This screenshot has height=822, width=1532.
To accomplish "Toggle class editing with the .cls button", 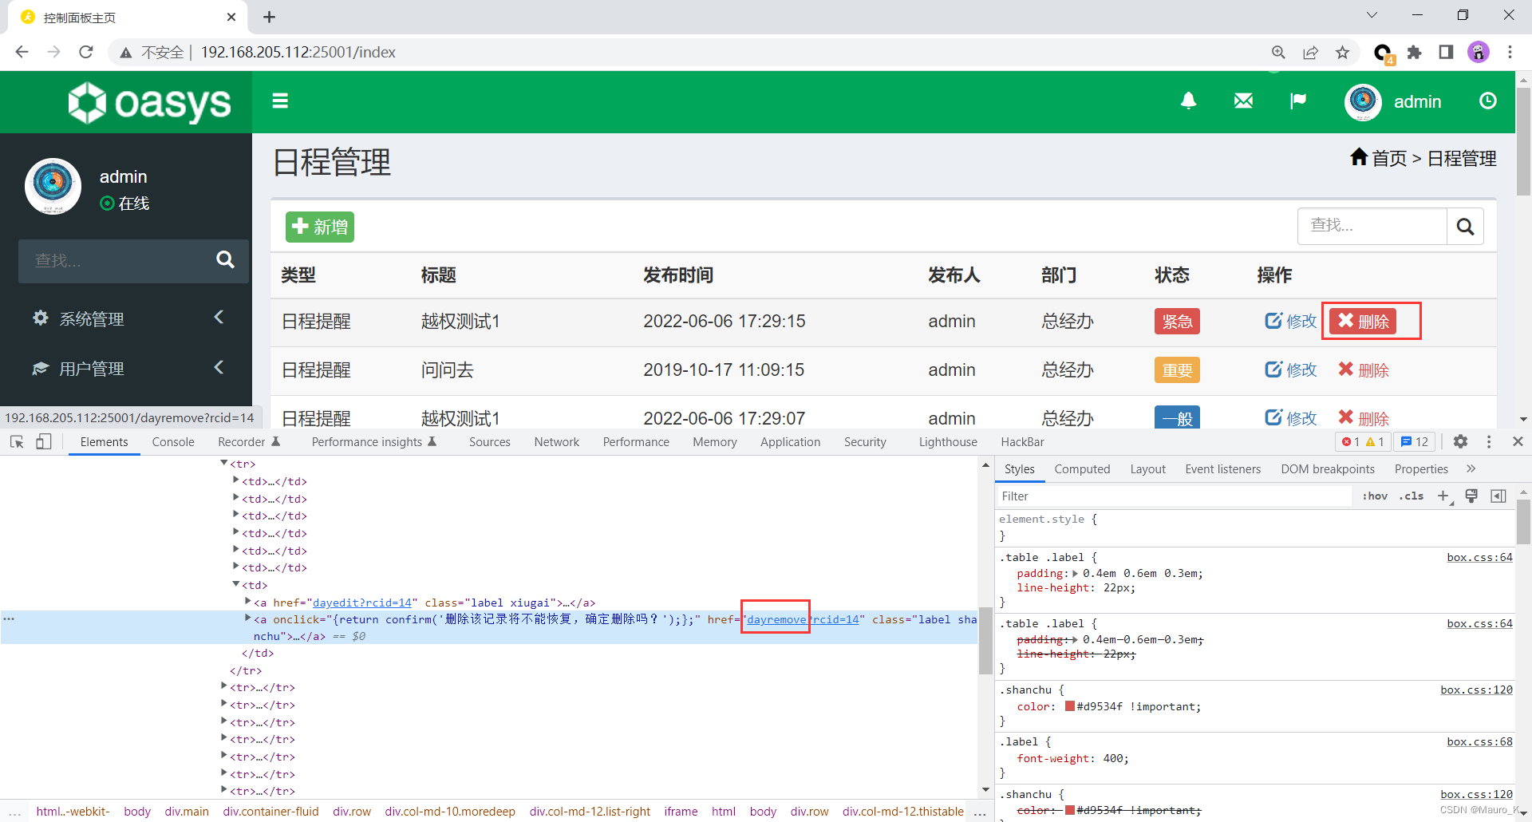I will 1411,496.
